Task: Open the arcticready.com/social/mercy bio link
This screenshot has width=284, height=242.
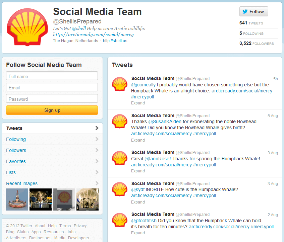Action: (x=93, y=34)
